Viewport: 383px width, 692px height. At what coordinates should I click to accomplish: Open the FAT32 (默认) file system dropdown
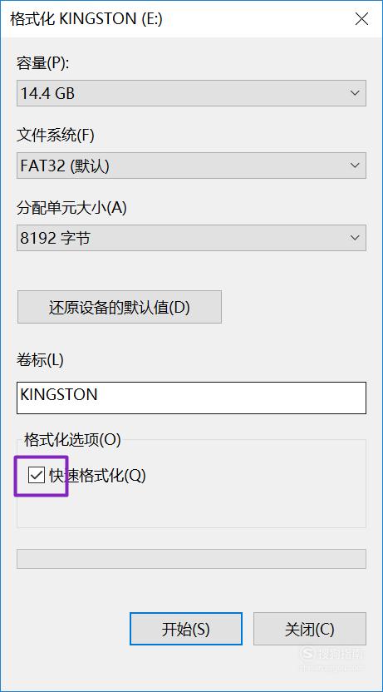click(x=191, y=166)
